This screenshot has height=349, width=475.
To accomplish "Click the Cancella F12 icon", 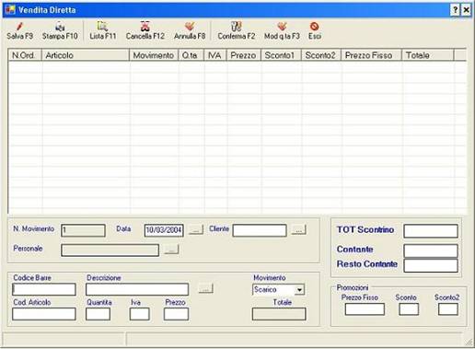I will pos(145,27).
